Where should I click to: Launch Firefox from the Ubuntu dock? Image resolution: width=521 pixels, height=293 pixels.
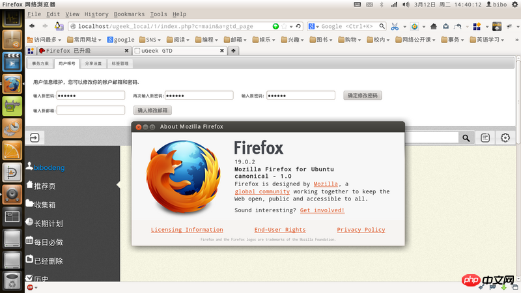tap(12, 84)
